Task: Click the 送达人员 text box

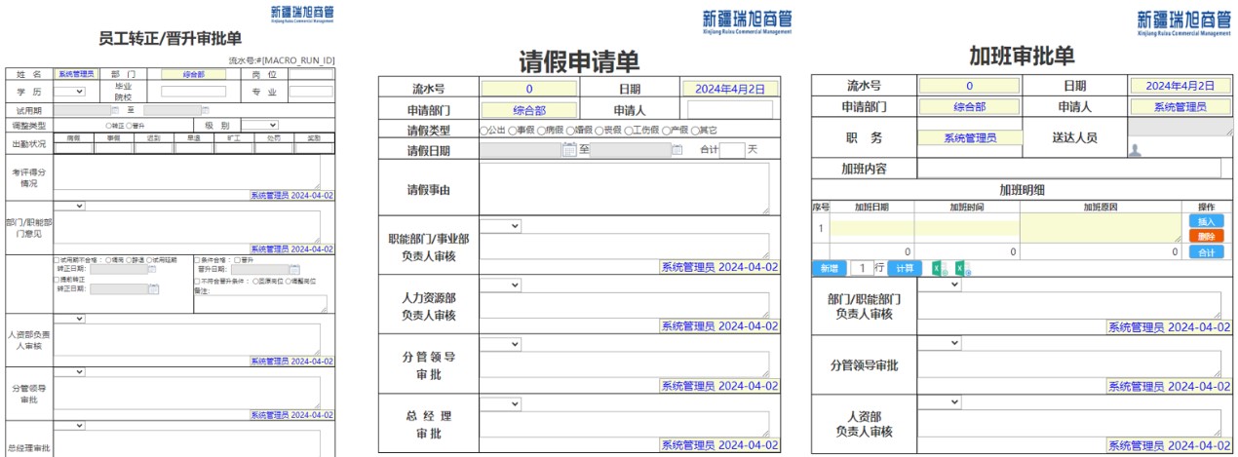Action: point(1180,127)
